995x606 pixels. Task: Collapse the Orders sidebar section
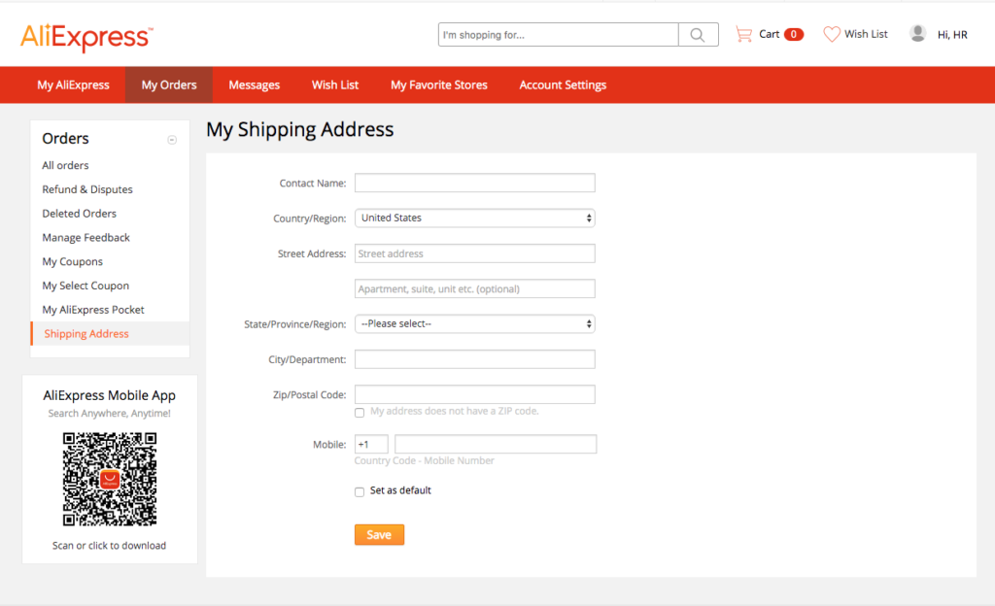click(x=172, y=140)
